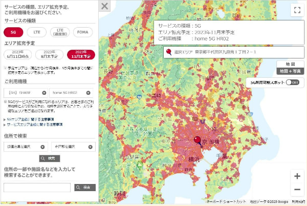Click the 選択エリア address bar

234,52
